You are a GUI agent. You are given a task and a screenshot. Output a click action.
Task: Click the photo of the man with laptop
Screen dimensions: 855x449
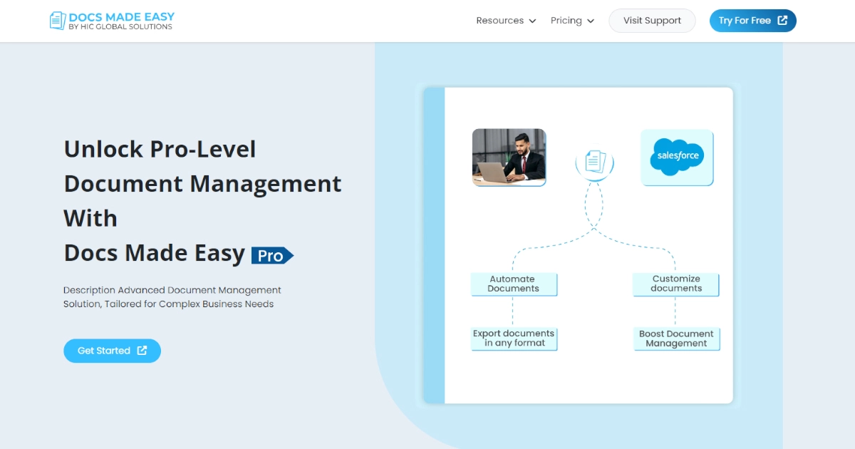point(509,158)
